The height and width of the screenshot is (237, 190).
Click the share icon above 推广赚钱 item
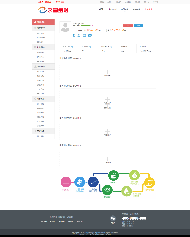pyautogui.click(x=35, y=131)
